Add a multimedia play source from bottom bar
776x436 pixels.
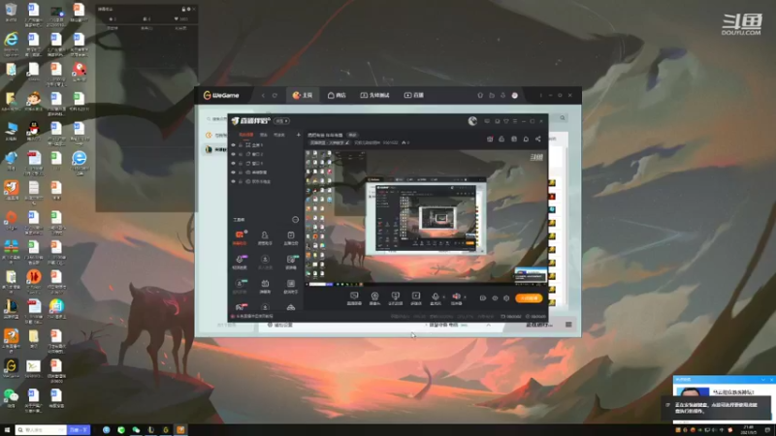click(x=416, y=298)
